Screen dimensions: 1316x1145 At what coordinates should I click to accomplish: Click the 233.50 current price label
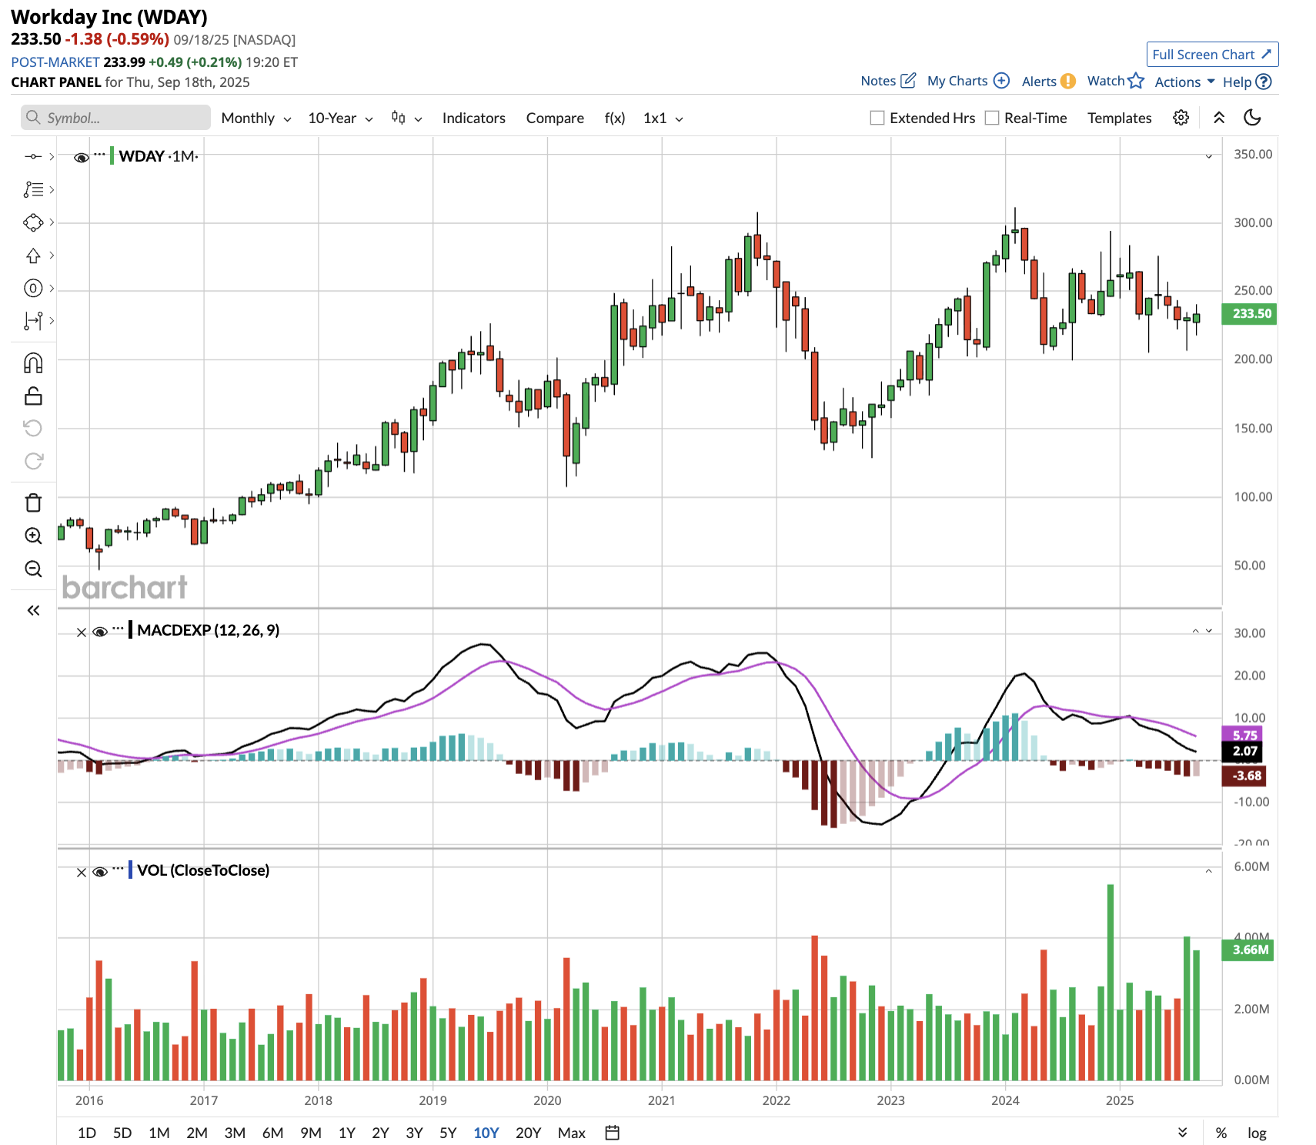point(1250,314)
